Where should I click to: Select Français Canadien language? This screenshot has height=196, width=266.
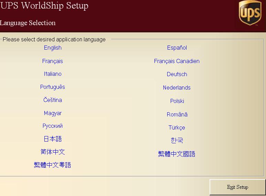point(177,61)
